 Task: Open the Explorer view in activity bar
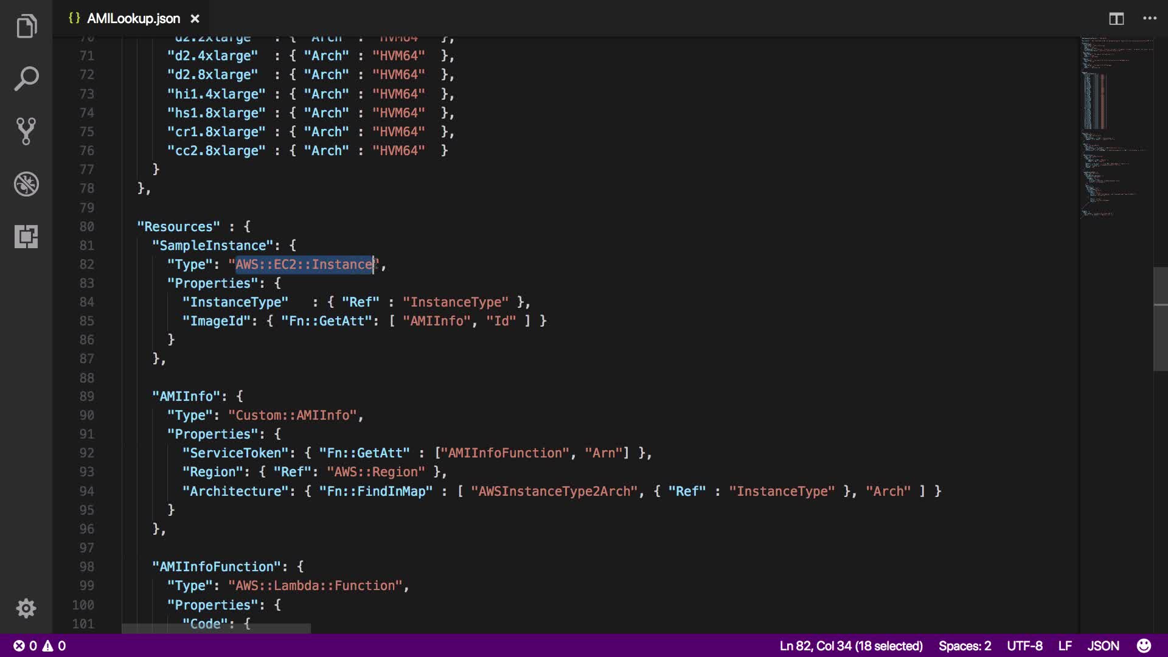click(26, 26)
